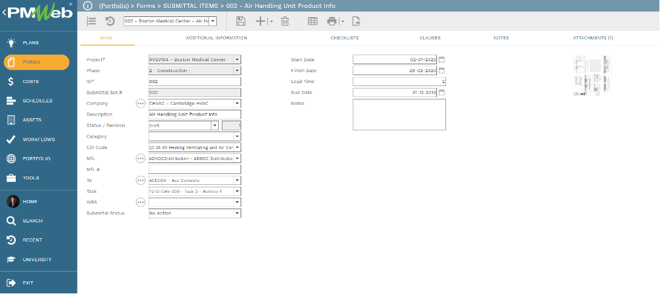Open Finish Date calendar picker
This screenshot has height=294, width=660.
[442, 70]
